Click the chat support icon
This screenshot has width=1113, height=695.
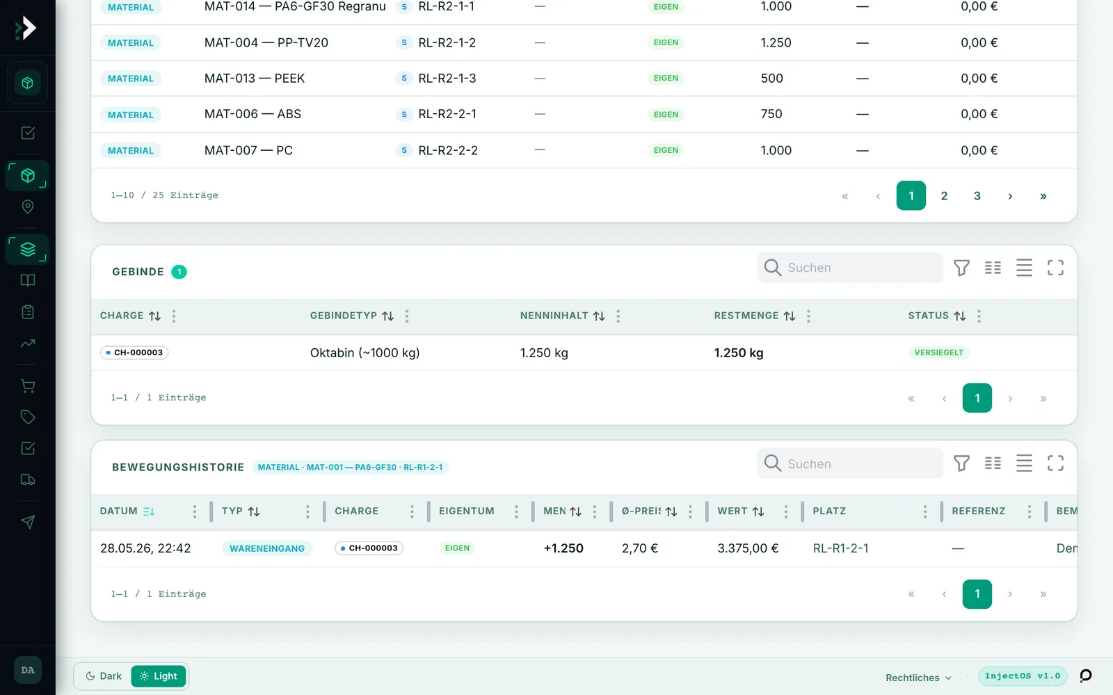point(1085,676)
